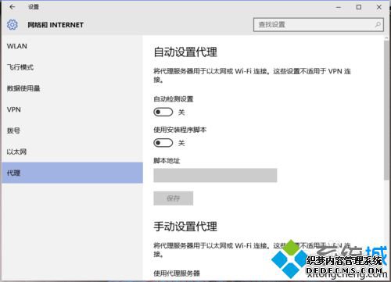Click the 自动设置代理 heading
The image size is (391, 282).
pos(185,52)
